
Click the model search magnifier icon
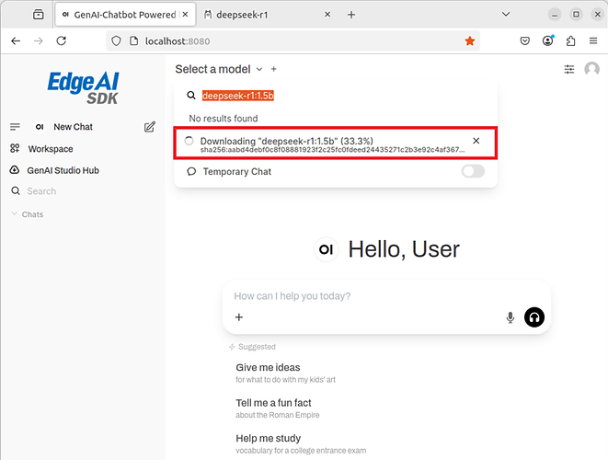(x=191, y=95)
